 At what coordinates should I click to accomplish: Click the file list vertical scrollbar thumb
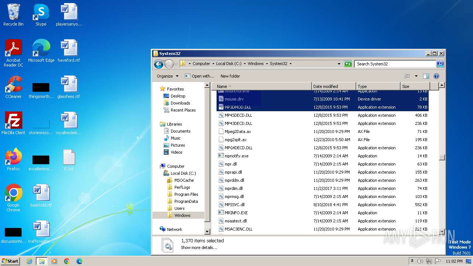point(442,157)
